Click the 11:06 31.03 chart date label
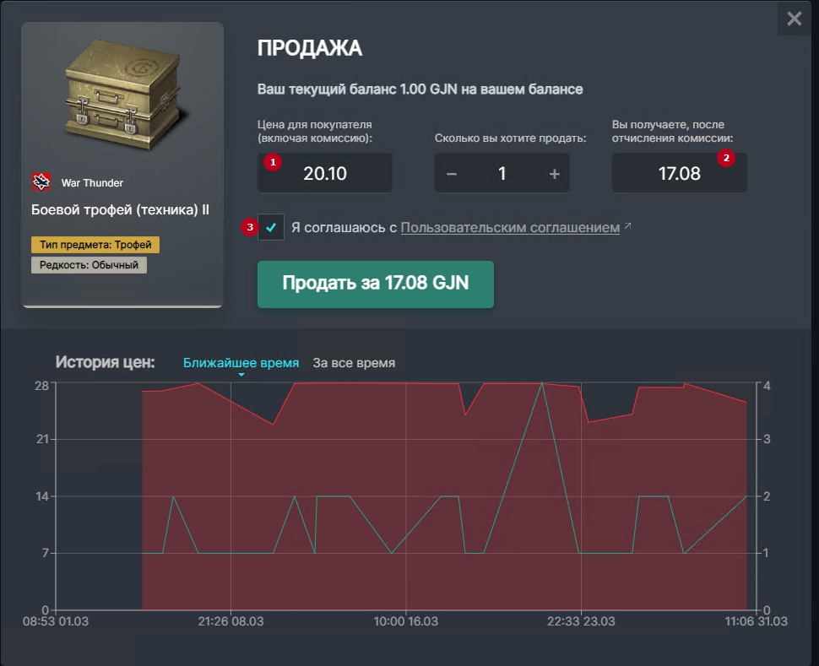 (x=756, y=621)
